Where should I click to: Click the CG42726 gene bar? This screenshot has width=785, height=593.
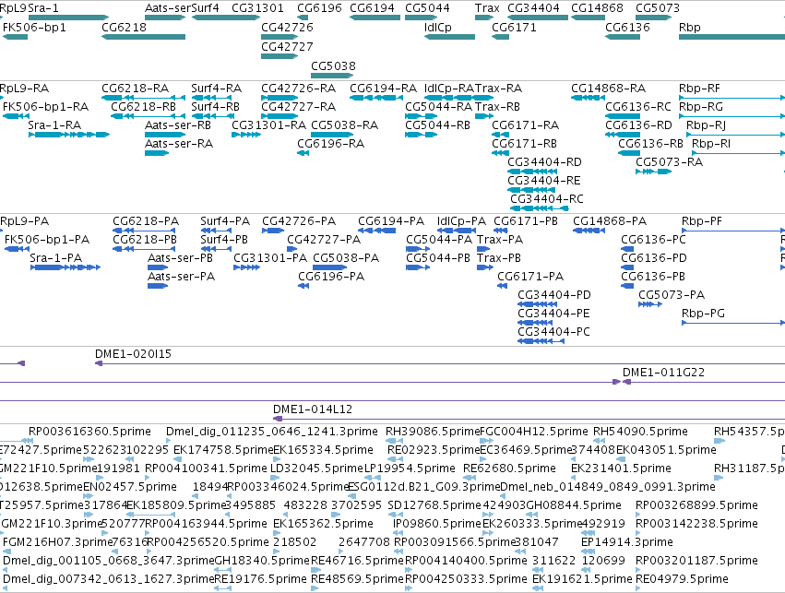point(280,37)
